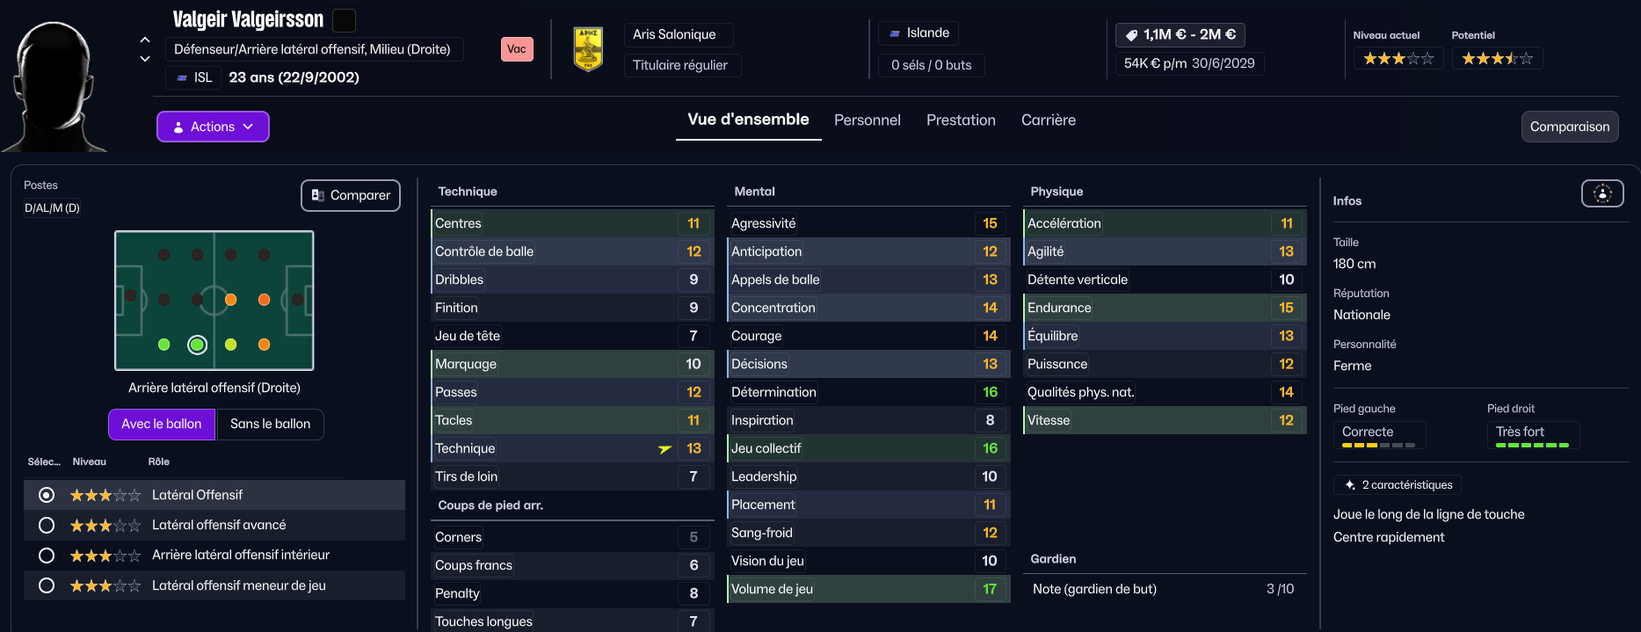Viewport: 1641px width, 632px height.
Task: Select the Latéral Offensif role radio button
Action: click(47, 495)
